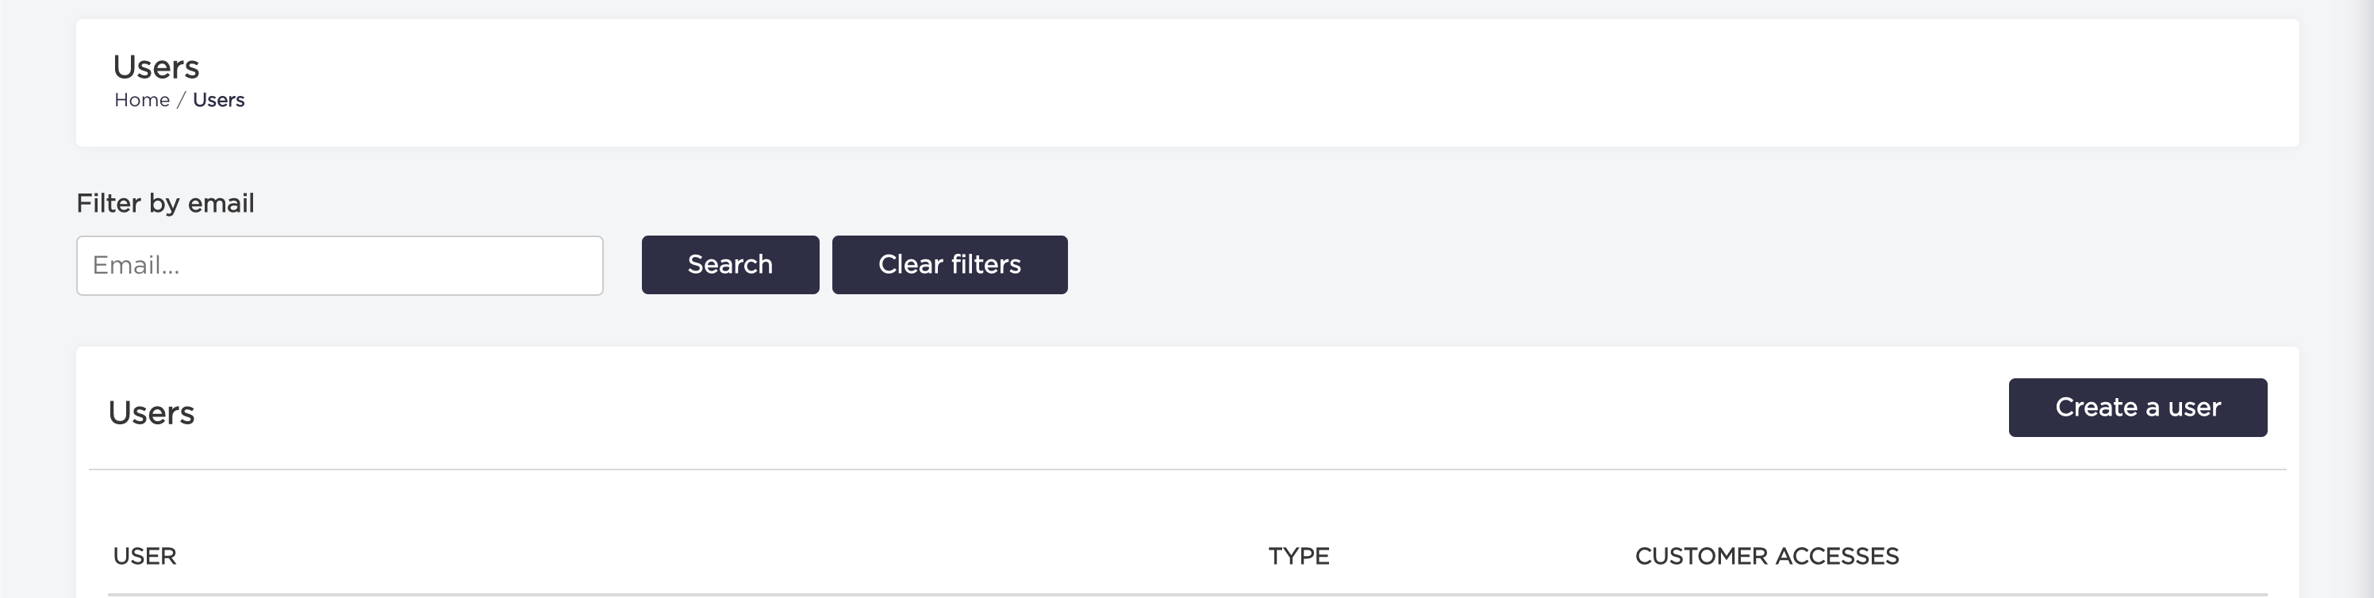This screenshot has height=598, width=2374.
Task: Click the CUSTOMER ACCESSES column header
Action: coord(1765,557)
